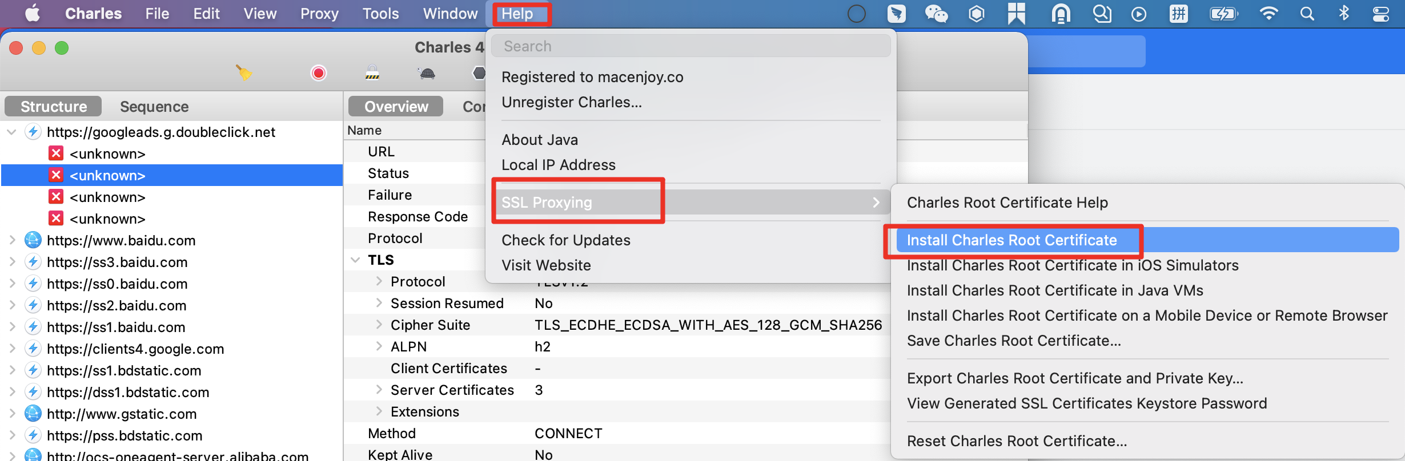
Task: Select the https://ss2.baidu.com host row
Action: click(172, 305)
